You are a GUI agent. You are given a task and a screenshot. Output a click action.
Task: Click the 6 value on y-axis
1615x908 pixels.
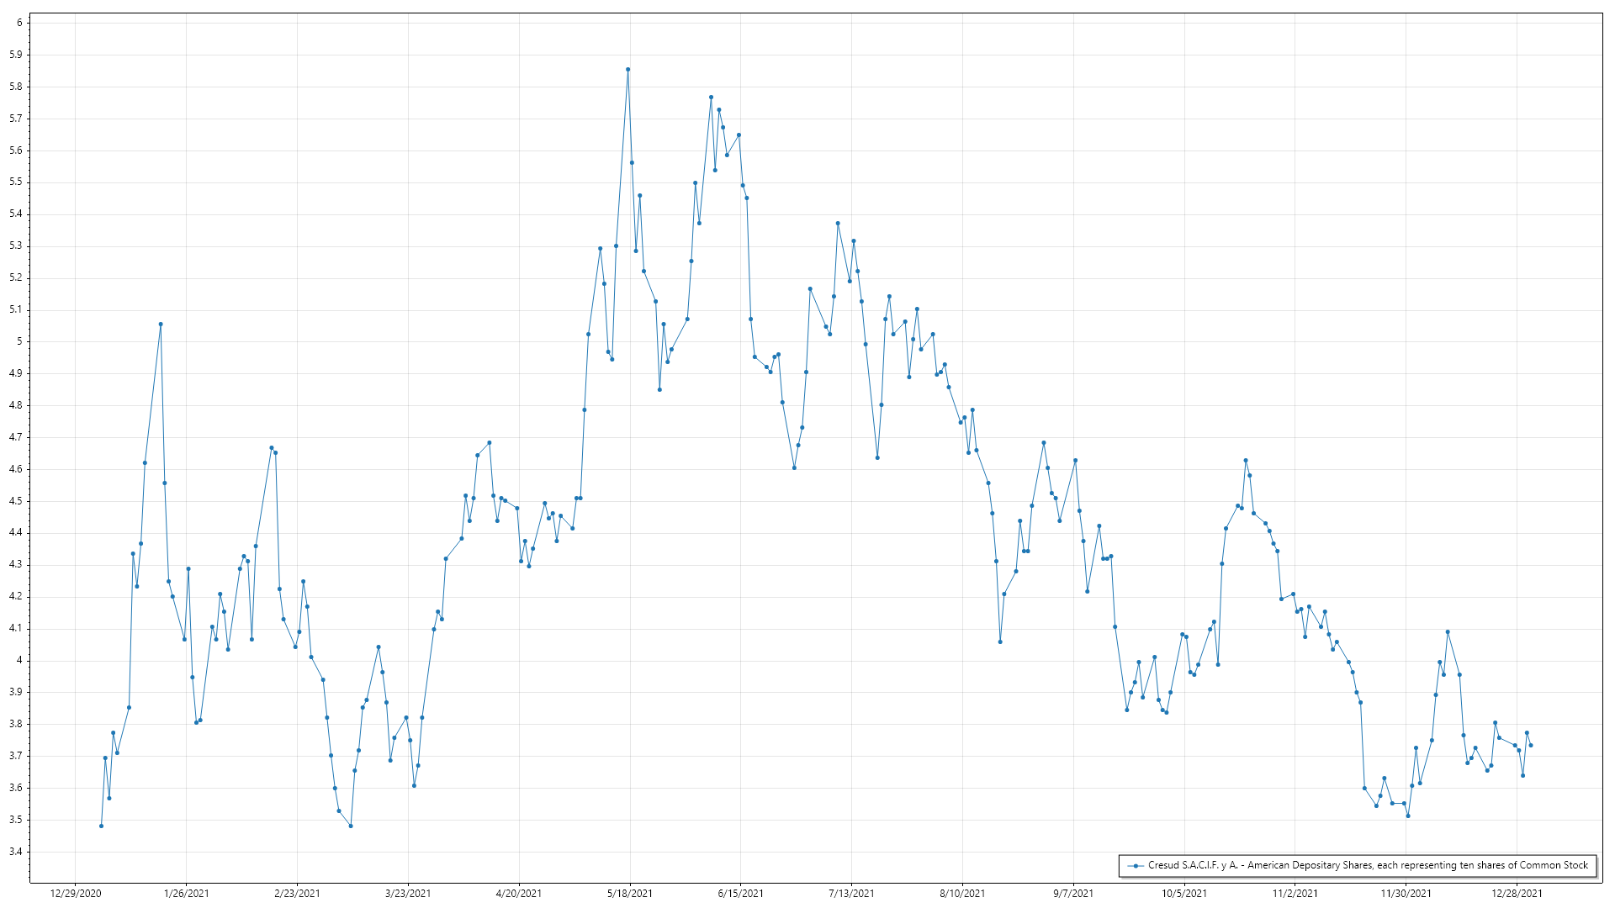tap(19, 23)
